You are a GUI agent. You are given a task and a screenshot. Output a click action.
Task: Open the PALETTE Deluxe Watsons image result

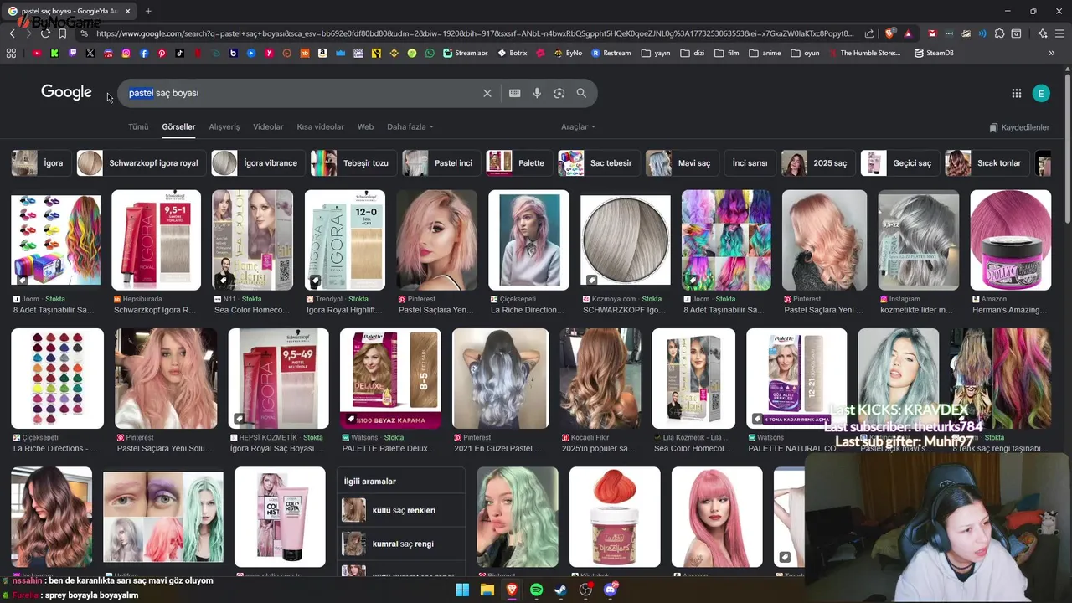point(390,379)
